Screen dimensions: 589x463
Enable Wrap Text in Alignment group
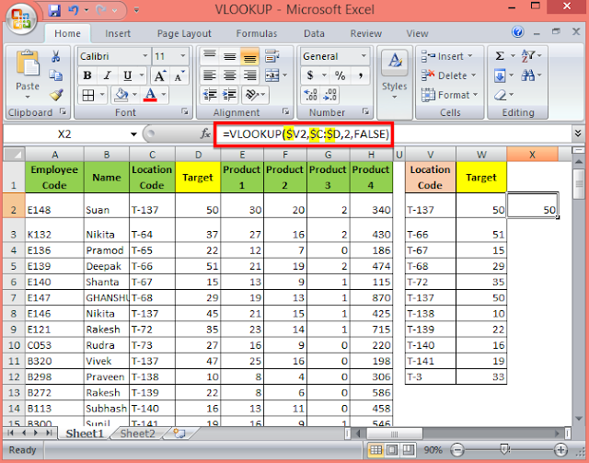271,56
